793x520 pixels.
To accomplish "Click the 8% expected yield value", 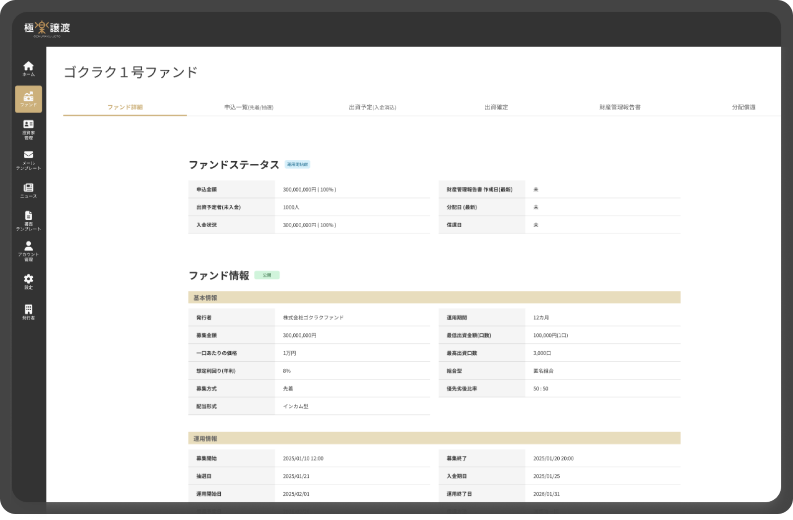I will click(287, 371).
